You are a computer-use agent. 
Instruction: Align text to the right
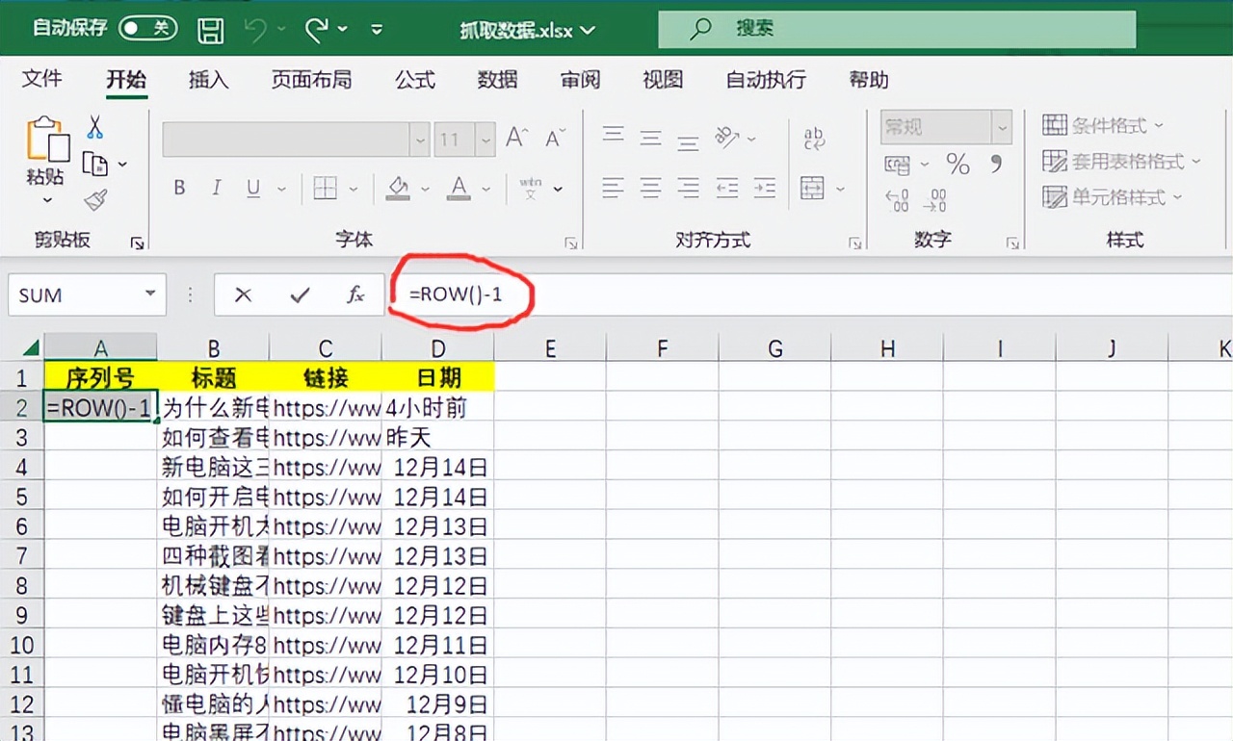pyautogui.click(x=688, y=187)
